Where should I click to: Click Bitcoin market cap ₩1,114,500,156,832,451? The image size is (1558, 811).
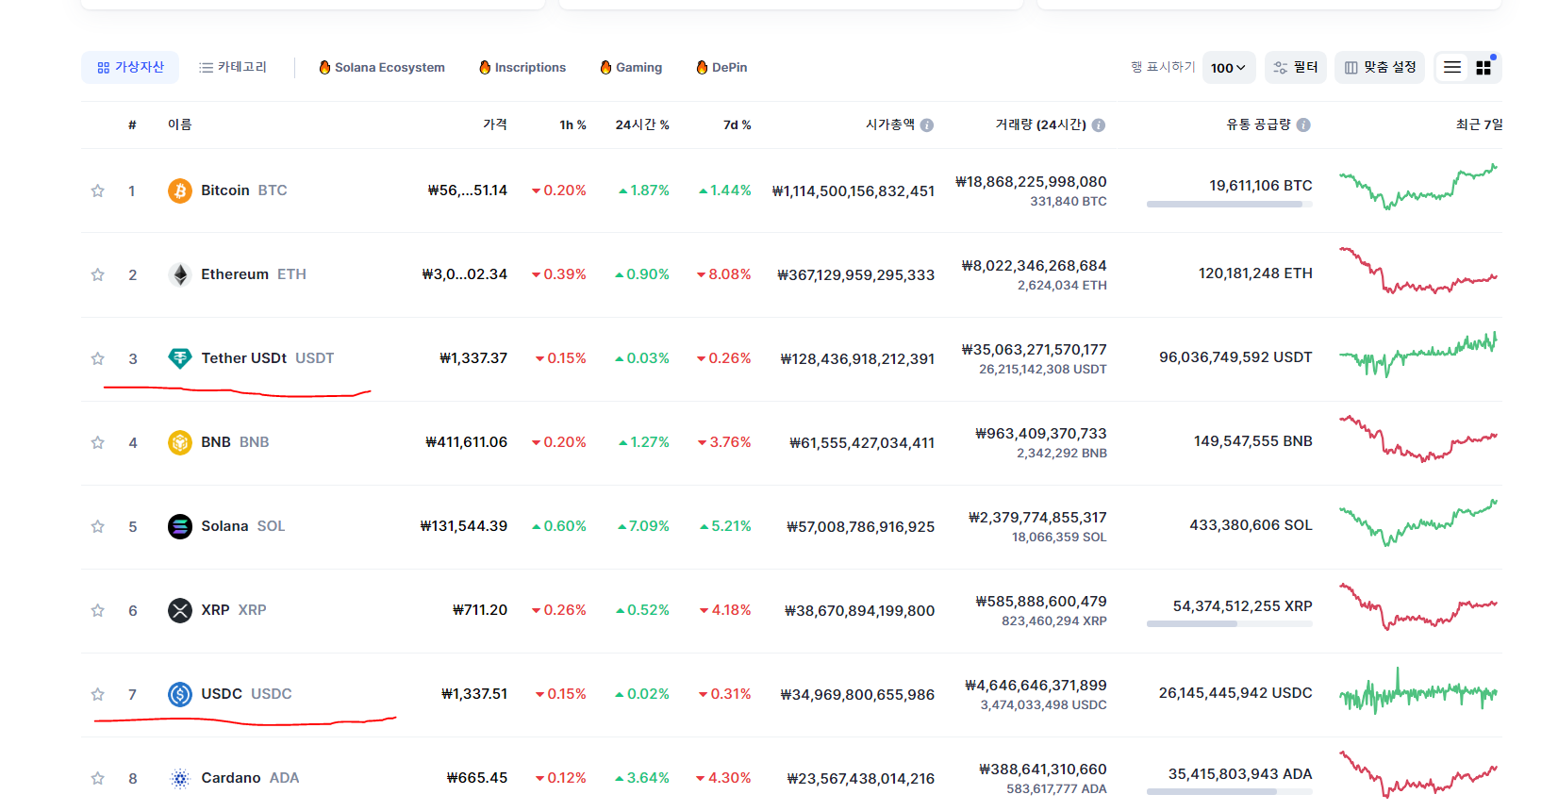[854, 191]
